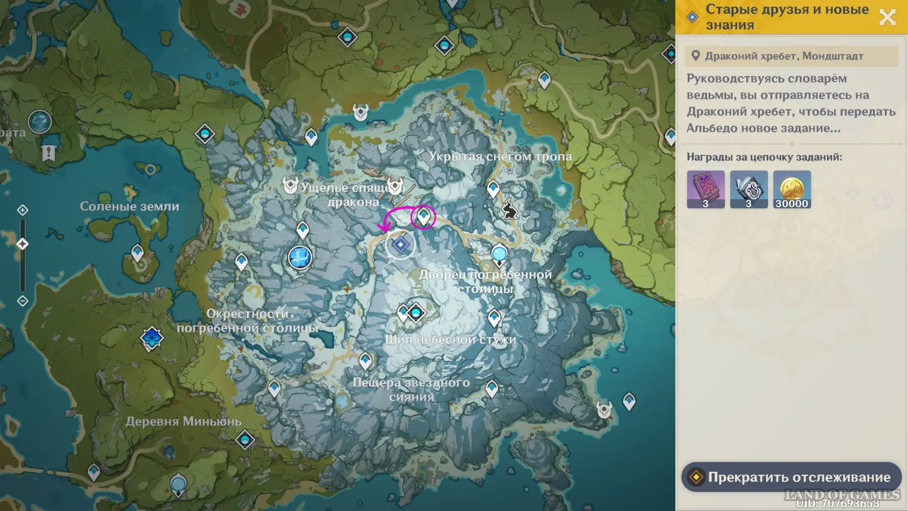Select the purple book reward thumbnail
Viewport: 908px width, 511px height.
(706, 189)
